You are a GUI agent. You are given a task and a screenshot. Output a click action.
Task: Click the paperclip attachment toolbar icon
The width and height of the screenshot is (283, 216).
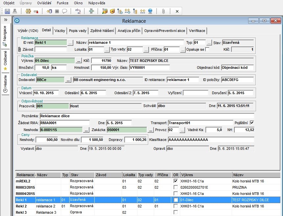click(163, 12)
